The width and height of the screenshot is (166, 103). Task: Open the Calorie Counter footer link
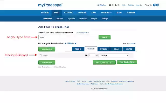70,81
